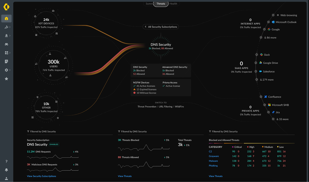
Task: Open the favorites star icon in sidebar
Action: pyautogui.click(x=6, y=79)
